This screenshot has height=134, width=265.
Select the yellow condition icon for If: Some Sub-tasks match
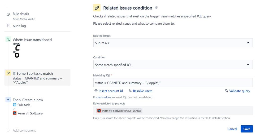tap(8, 73)
